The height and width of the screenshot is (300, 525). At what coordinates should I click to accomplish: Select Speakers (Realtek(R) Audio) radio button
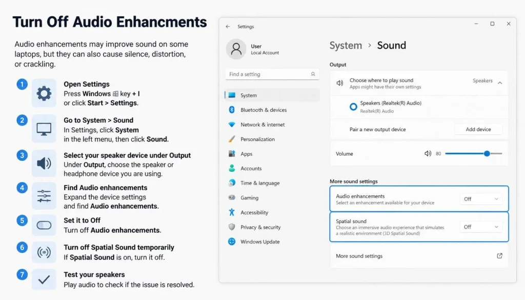[353, 107]
